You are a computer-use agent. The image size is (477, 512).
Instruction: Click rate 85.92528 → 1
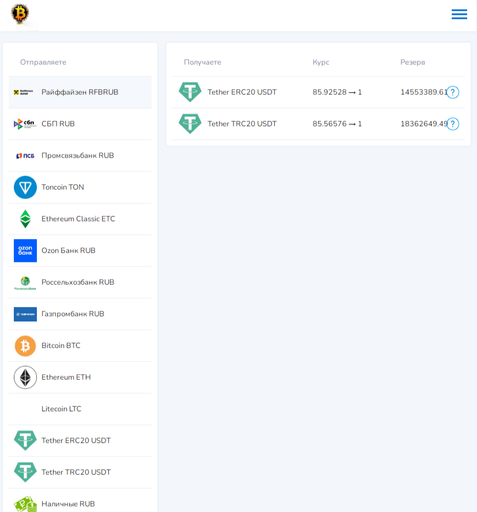(x=337, y=92)
